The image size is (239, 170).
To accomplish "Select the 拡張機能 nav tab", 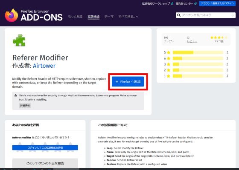I will [93, 17].
